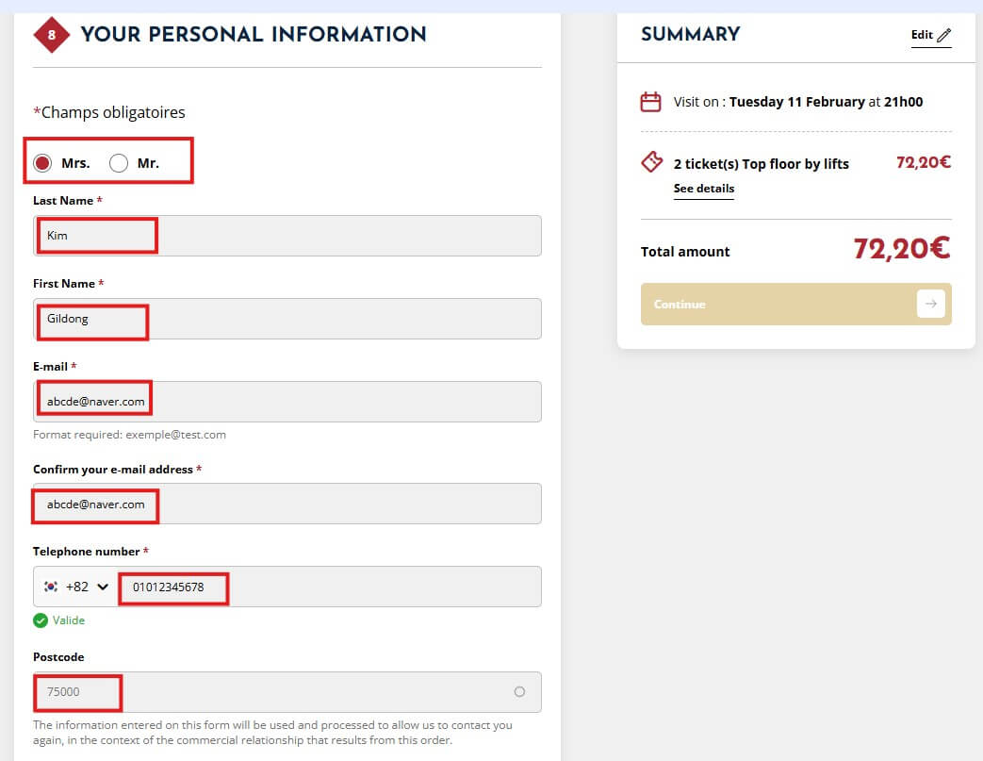Click the E-mail input field
The height and width of the screenshot is (761, 983).
coord(287,402)
